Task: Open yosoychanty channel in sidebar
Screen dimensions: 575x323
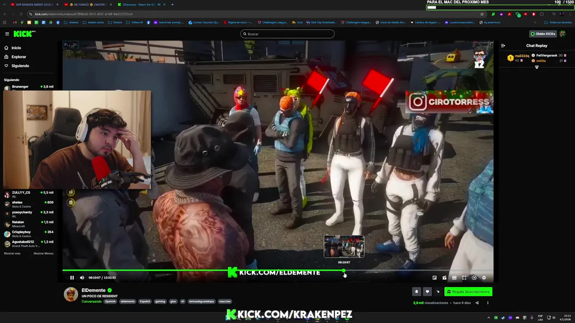Action: point(29,214)
